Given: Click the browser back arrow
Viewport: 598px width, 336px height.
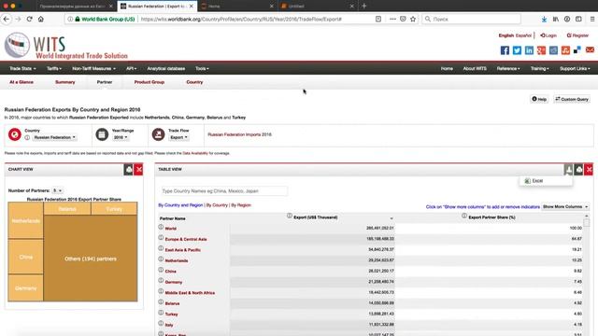Looking at the screenshot, I should pos(7,19).
